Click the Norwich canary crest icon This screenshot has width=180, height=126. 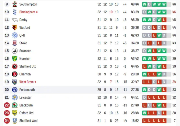click(15, 59)
